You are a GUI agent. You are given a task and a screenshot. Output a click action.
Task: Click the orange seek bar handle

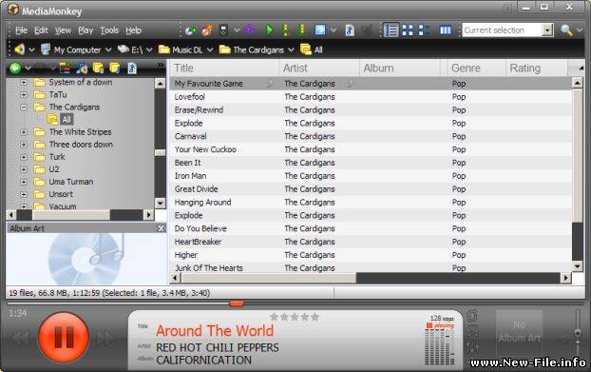coord(237,303)
